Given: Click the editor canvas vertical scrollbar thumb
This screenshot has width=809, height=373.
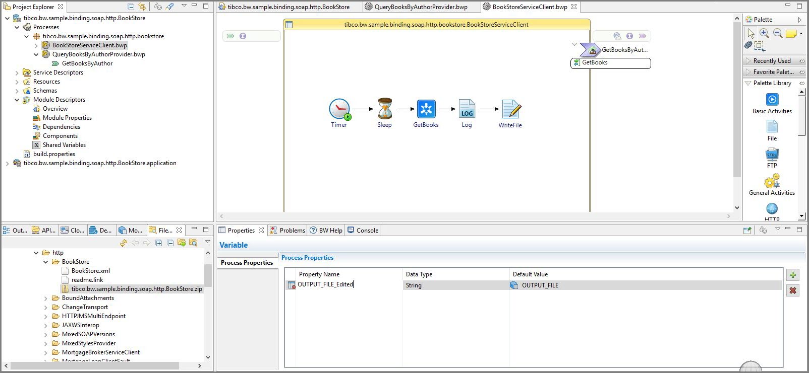Looking at the screenshot, I should [x=737, y=99].
